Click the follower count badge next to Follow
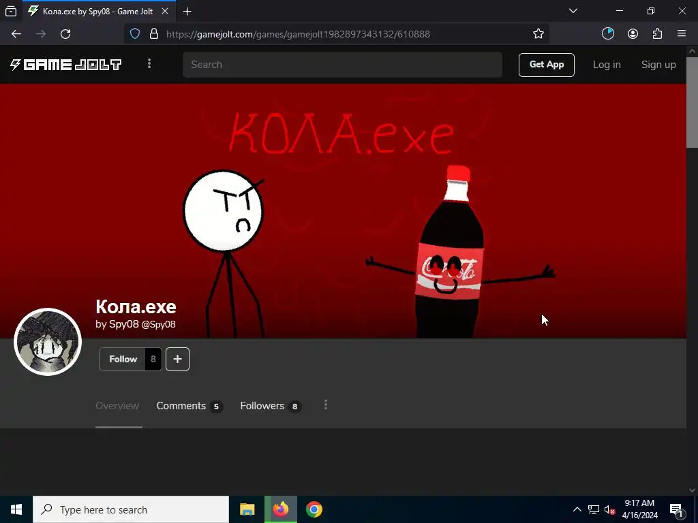 [x=153, y=359]
